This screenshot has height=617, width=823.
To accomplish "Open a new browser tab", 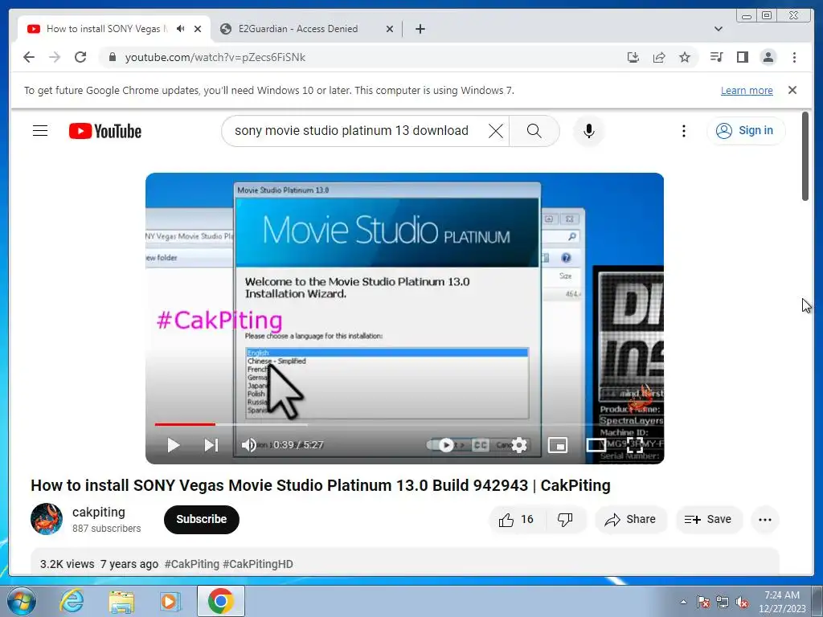I will [420, 29].
